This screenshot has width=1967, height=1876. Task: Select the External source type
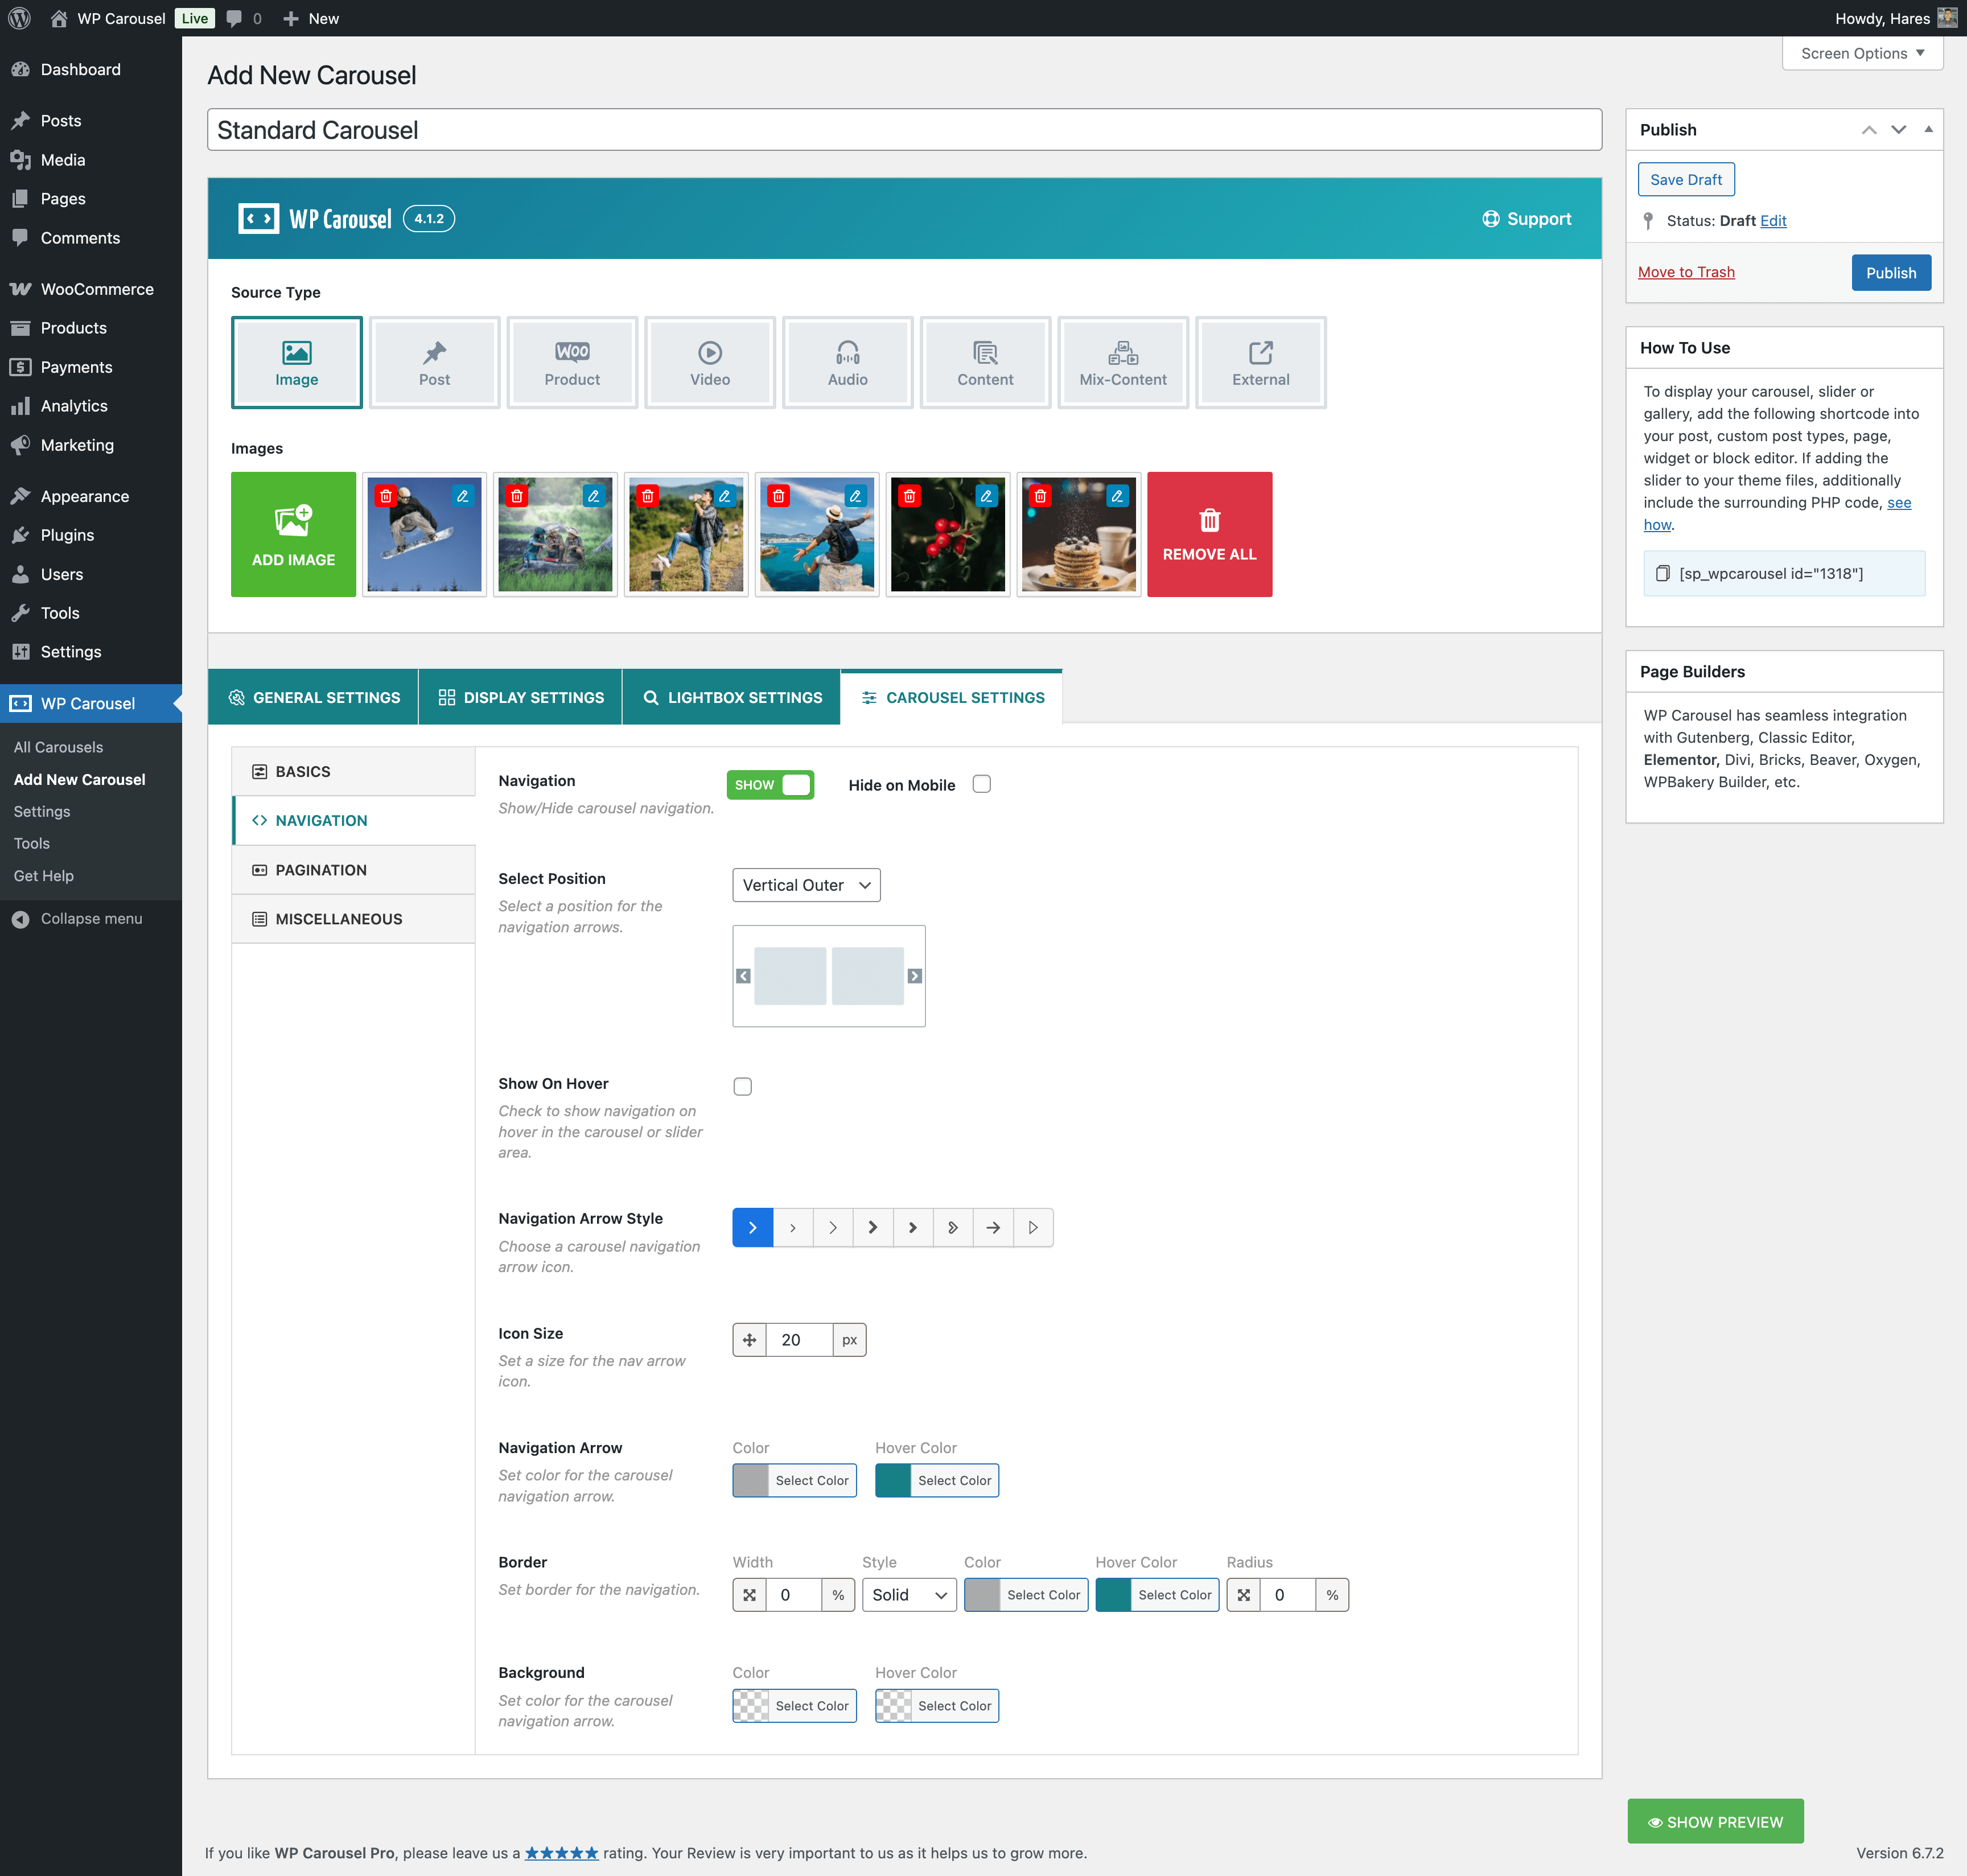tap(1261, 362)
